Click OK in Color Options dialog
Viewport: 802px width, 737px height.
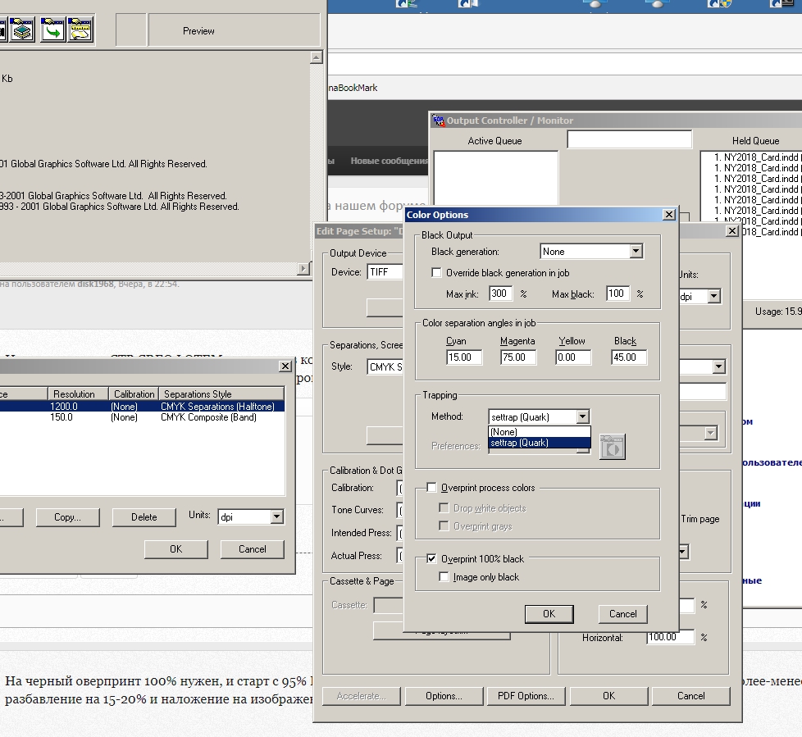tap(549, 614)
